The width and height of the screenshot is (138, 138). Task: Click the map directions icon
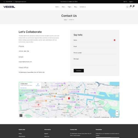coord(38,84)
